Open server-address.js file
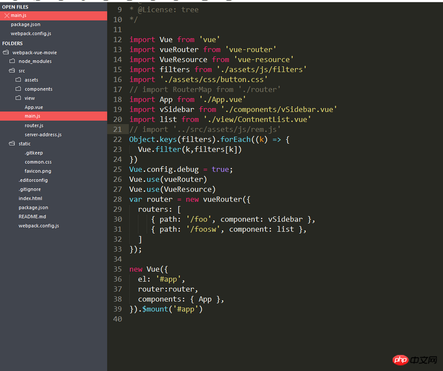443x371 pixels. coord(43,135)
